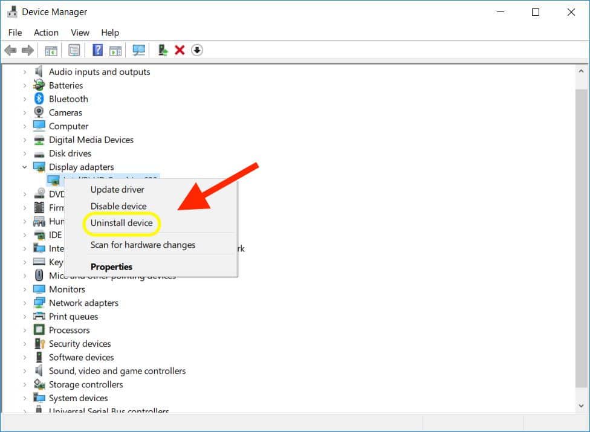The image size is (590, 432).
Task: Click the show/hide console tree icon
Action: [x=51, y=50]
